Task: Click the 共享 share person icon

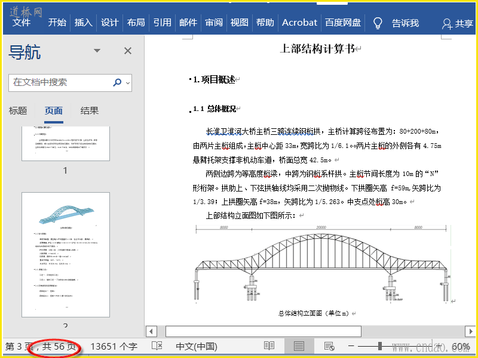Action: point(447,24)
